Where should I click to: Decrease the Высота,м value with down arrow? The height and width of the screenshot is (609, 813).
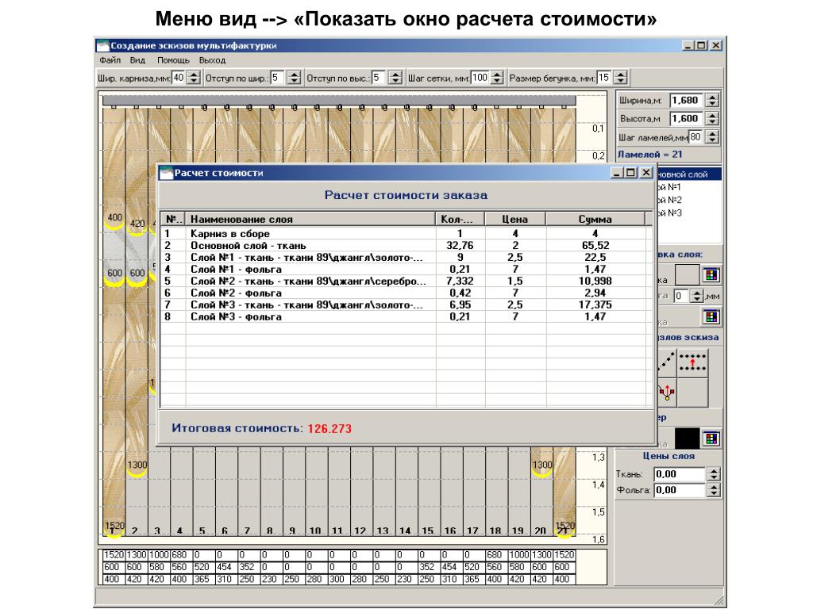tap(712, 122)
